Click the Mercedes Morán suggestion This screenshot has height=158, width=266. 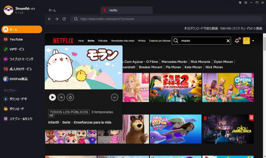(174, 62)
